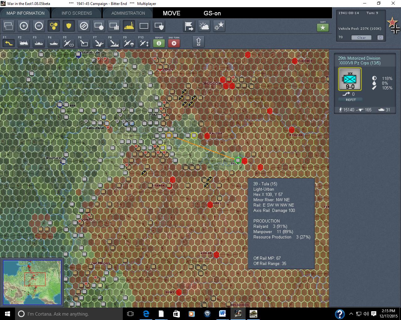Click the Clear button in turn panel
The height and width of the screenshot is (320, 401).
point(361,37)
